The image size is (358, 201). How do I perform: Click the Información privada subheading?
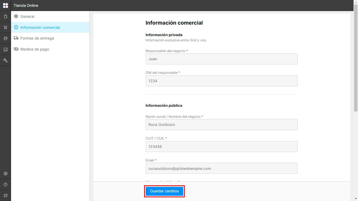pos(164,35)
